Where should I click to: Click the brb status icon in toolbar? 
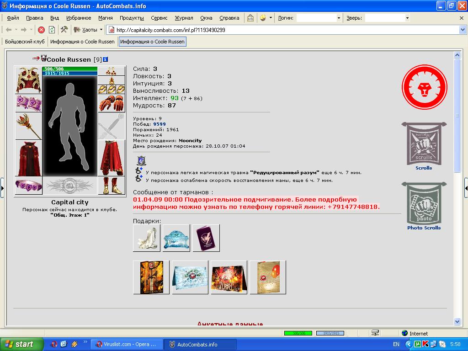[x=250, y=18]
